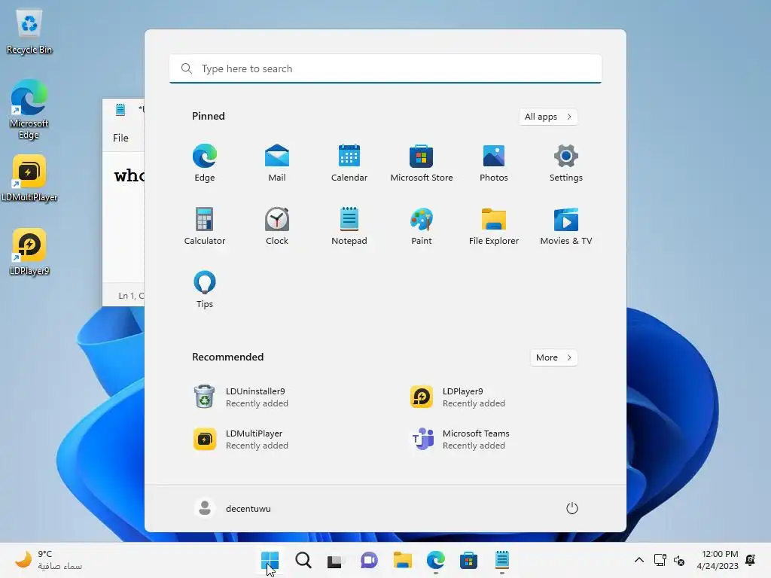Image resolution: width=771 pixels, height=578 pixels.
Task: Click the Start button on taskbar
Action: pos(270,560)
